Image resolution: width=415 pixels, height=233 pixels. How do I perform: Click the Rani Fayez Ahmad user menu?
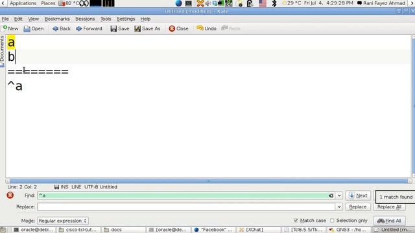pyautogui.click(x=381, y=3)
